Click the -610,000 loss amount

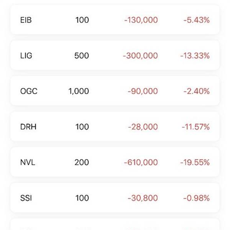[x=141, y=162]
